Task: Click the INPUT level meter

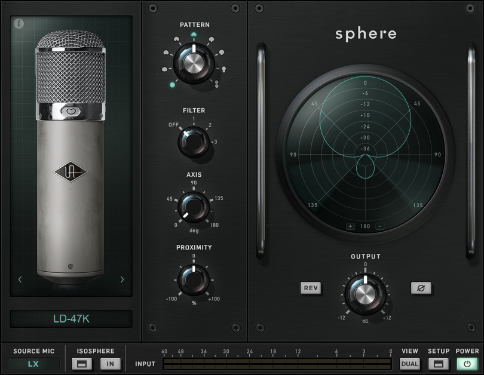Action: click(277, 364)
